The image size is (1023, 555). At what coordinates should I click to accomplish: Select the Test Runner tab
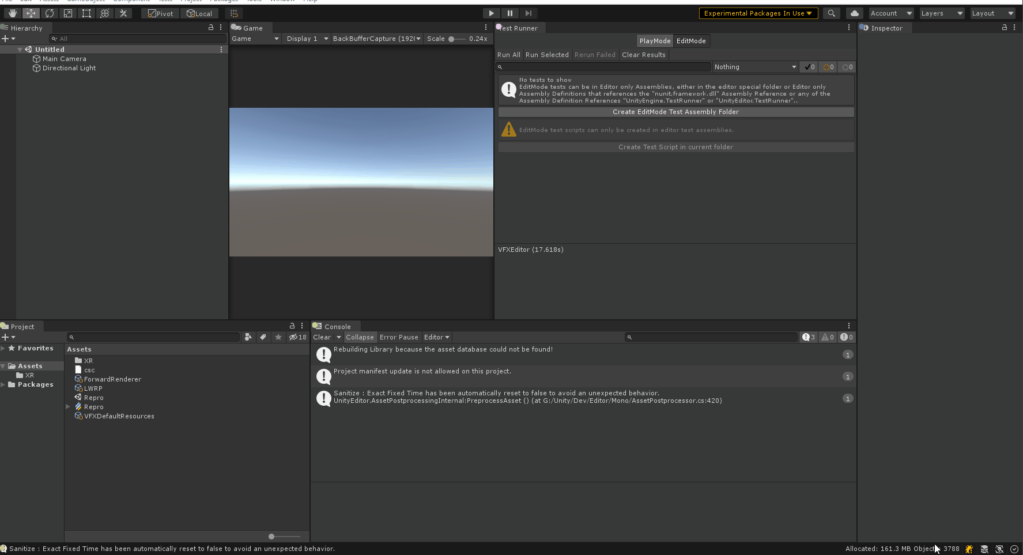pos(519,28)
